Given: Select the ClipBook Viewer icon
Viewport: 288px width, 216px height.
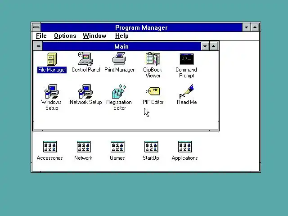Looking at the screenshot, I should [153, 59].
